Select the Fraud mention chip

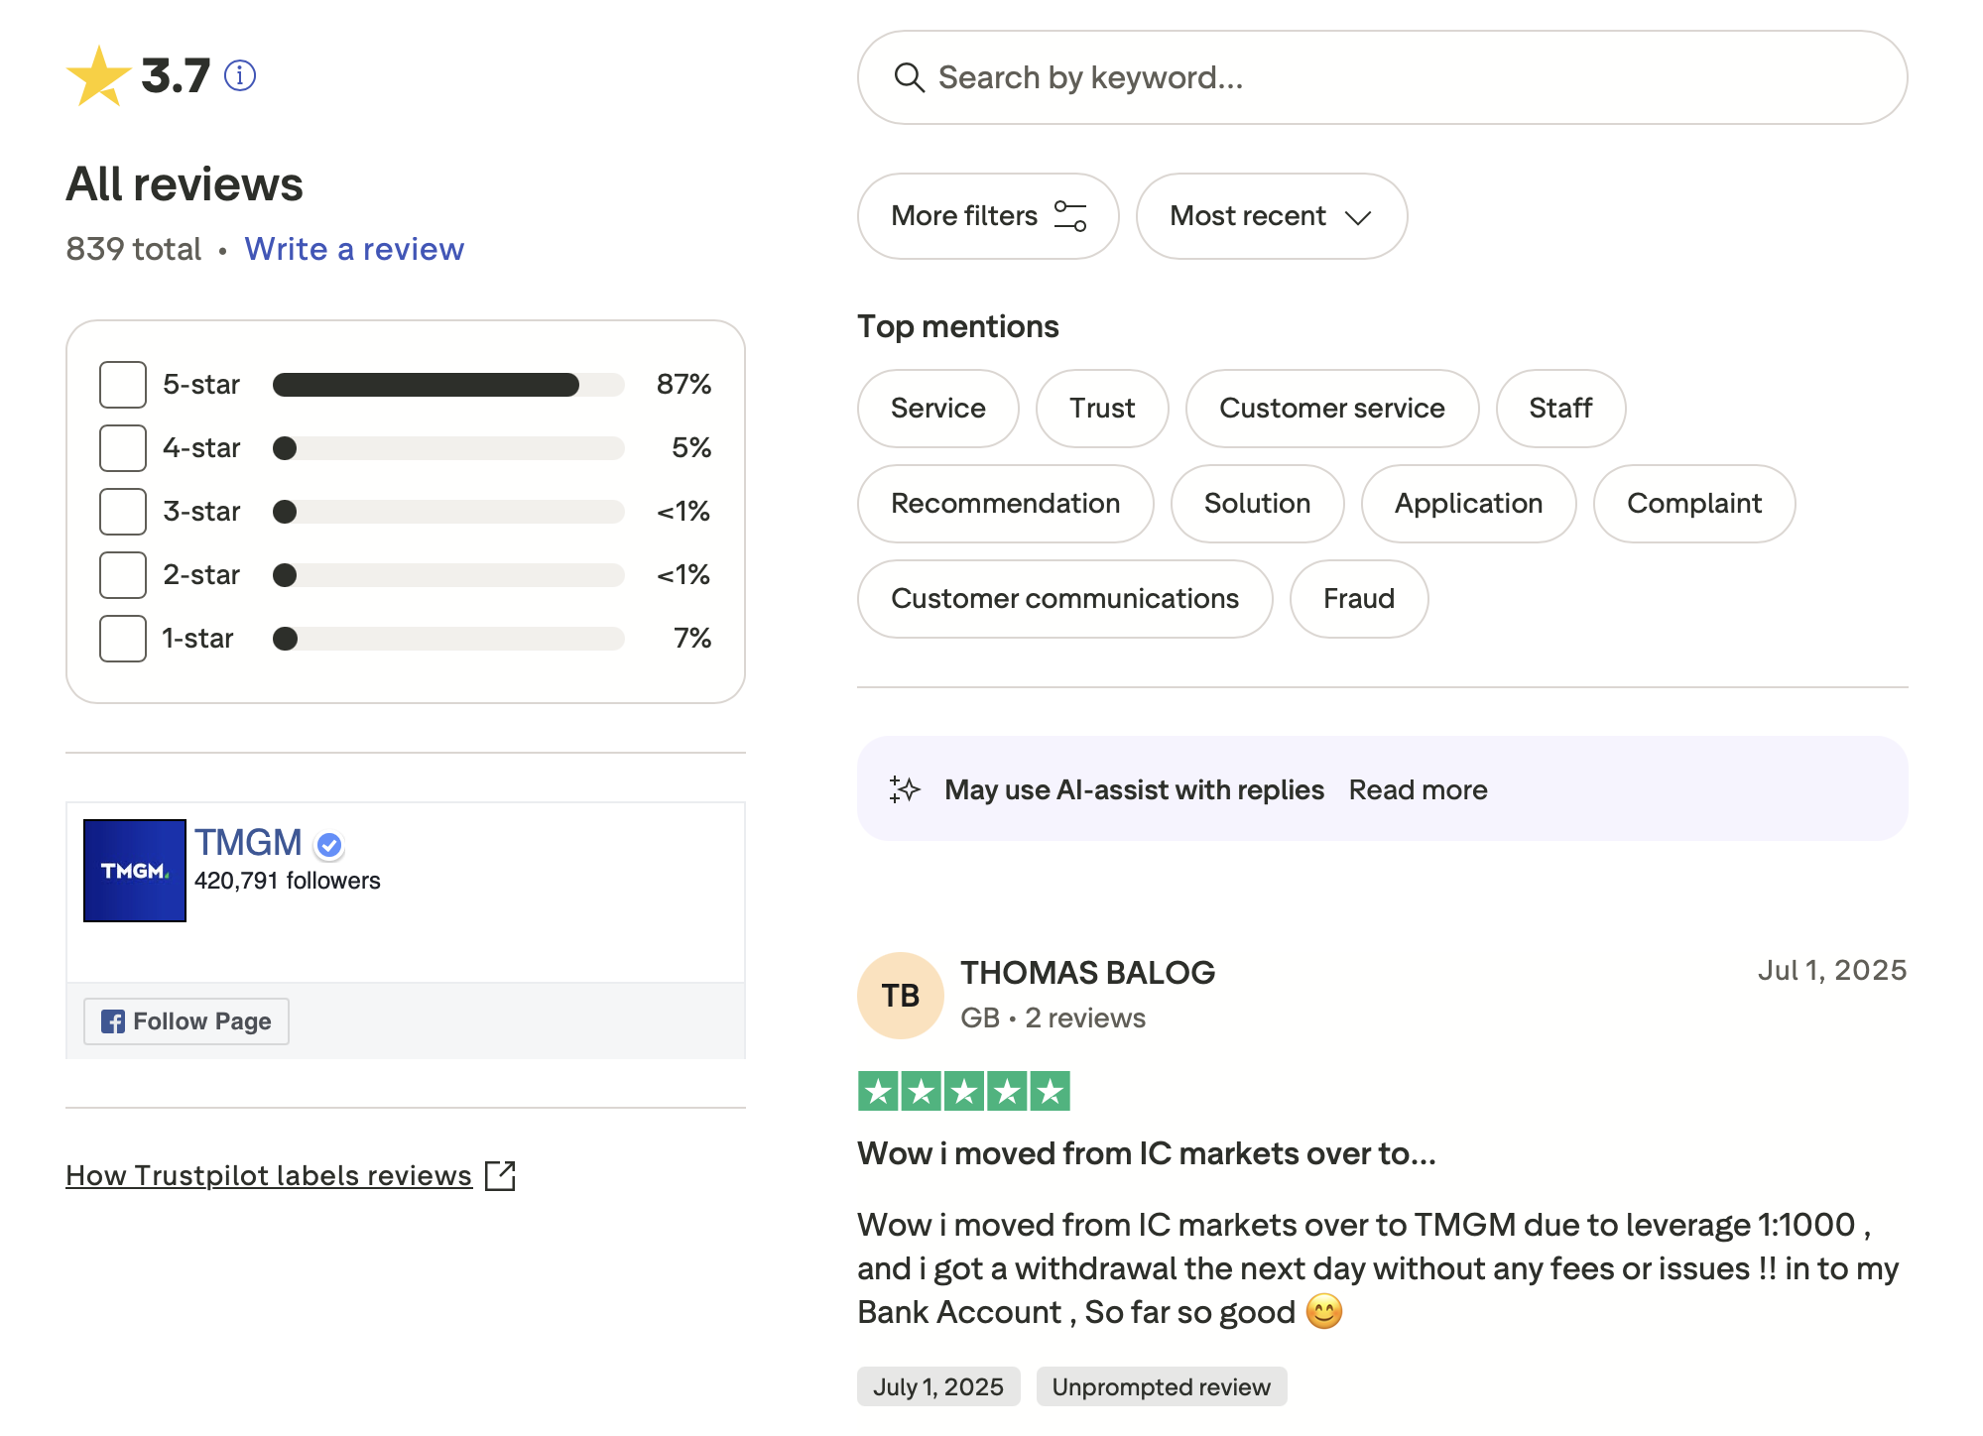tap(1359, 599)
